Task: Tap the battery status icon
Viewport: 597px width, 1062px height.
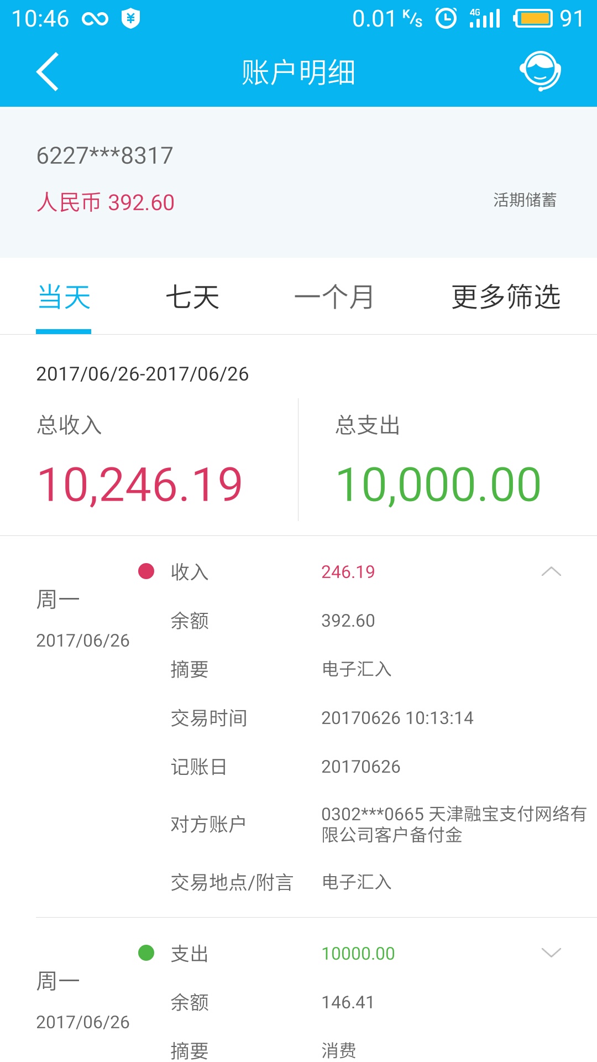Action: pyautogui.click(x=533, y=18)
